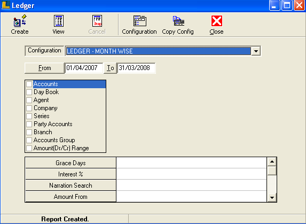
Task: Maximize the Ledger window
Action: [287, 5]
